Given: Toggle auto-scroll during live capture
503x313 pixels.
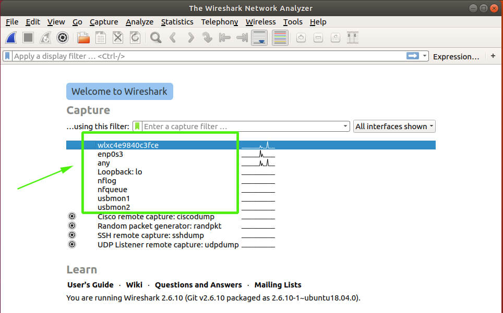Looking at the screenshot, I should pyautogui.click(x=259, y=38).
